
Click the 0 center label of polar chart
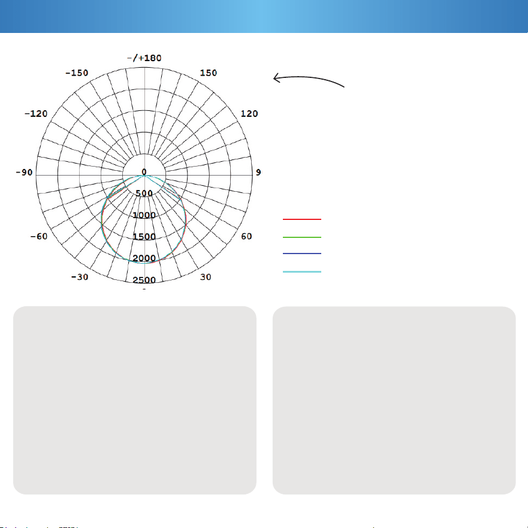[144, 172]
